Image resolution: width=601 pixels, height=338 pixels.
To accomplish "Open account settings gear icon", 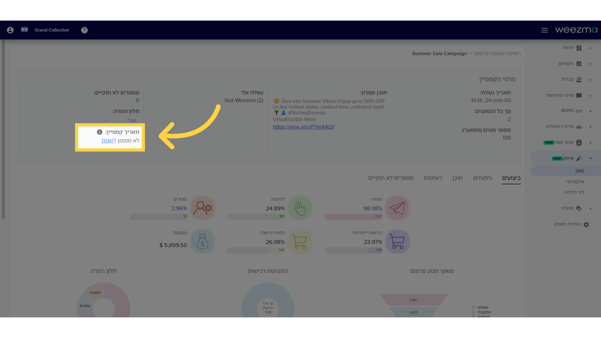I will (586, 224).
